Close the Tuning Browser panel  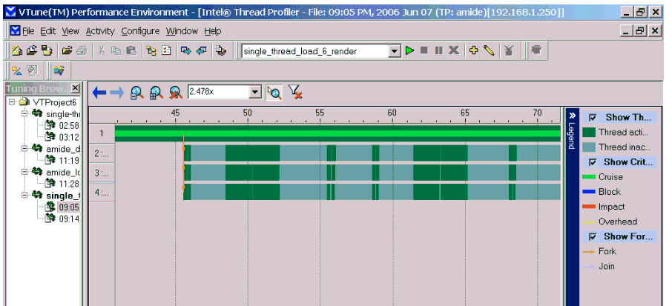pyautogui.click(x=75, y=88)
